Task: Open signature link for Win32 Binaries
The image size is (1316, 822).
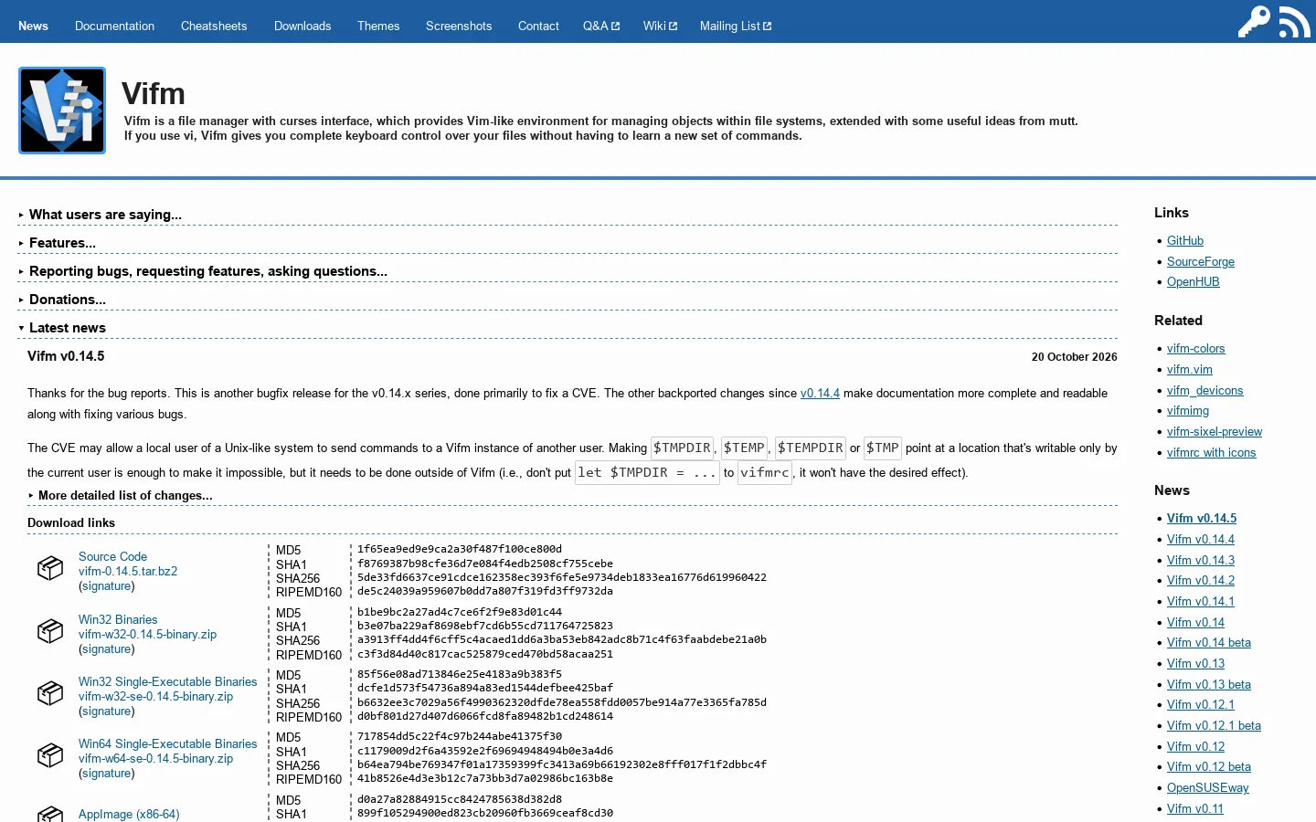Action: pyautogui.click(x=107, y=648)
